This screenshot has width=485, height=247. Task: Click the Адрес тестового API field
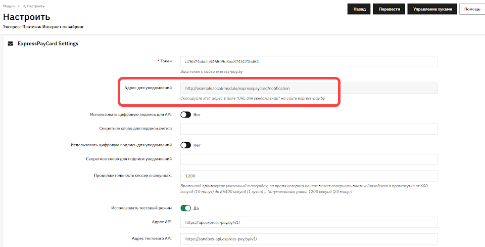pos(309,239)
